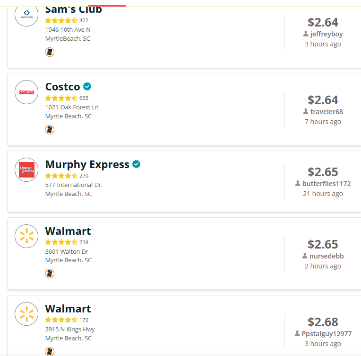
Task: Click Costco's star rating with 635 reviews
Action: tap(61, 98)
